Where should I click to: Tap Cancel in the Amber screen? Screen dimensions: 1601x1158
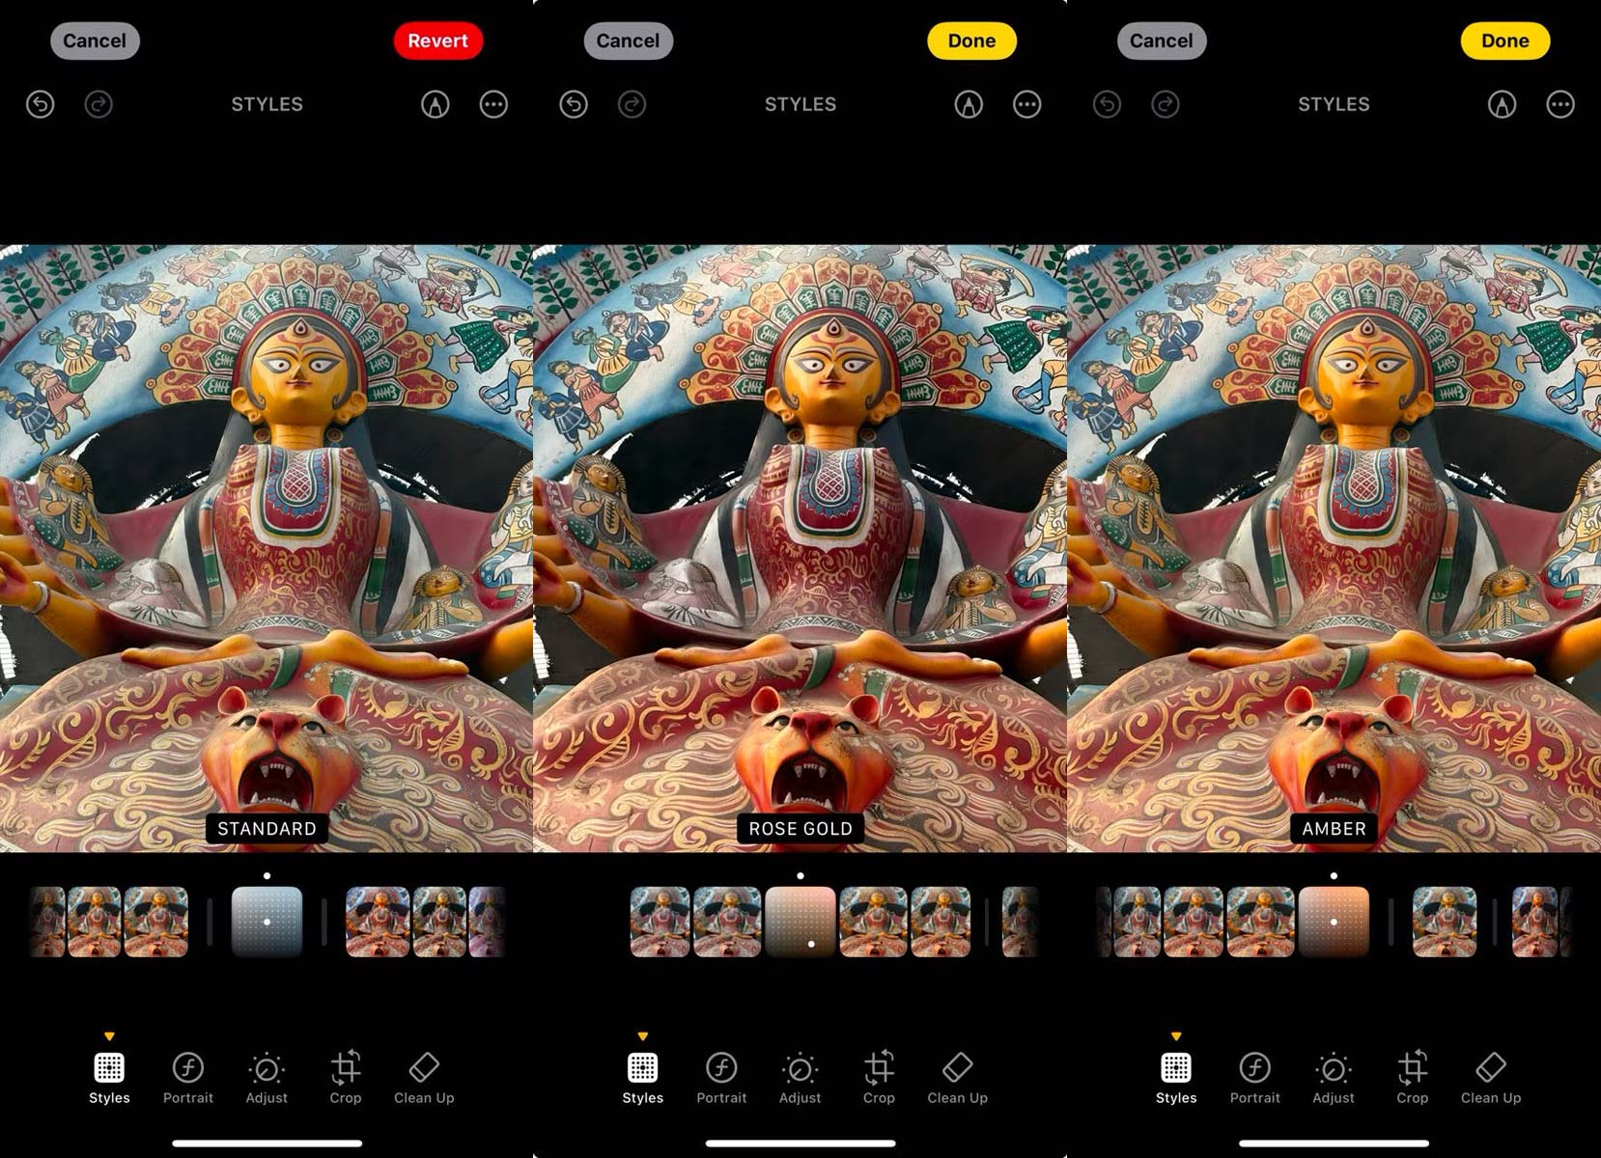tap(1162, 41)
